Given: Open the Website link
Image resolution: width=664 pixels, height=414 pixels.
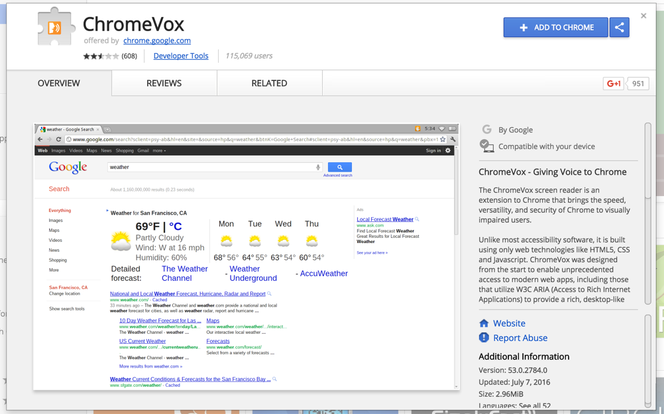Looking at the screenshot, I should coord(509,323).
